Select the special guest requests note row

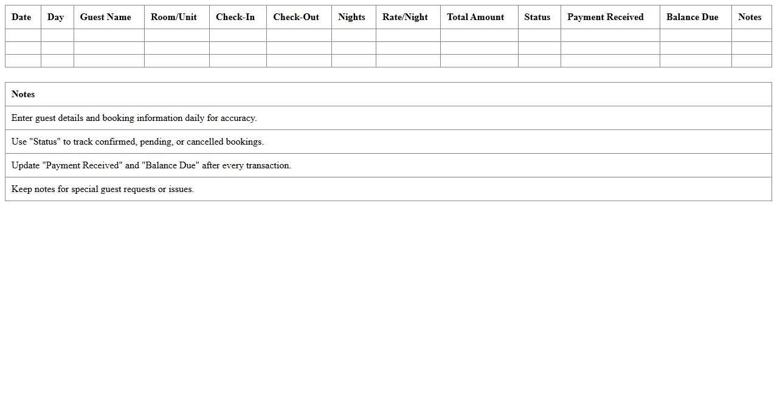pyautogui.click(x=103, y=189)
